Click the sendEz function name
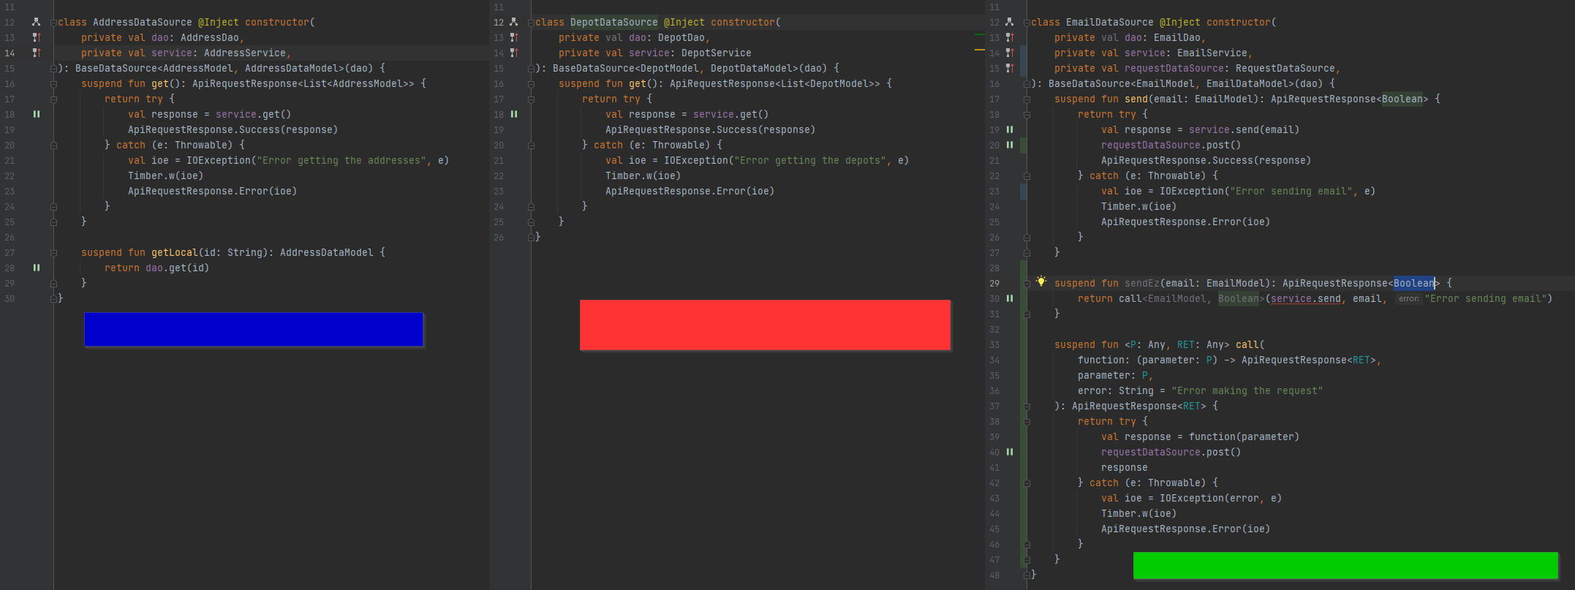The image size is (1575, 590). (x=1142, y=283)
